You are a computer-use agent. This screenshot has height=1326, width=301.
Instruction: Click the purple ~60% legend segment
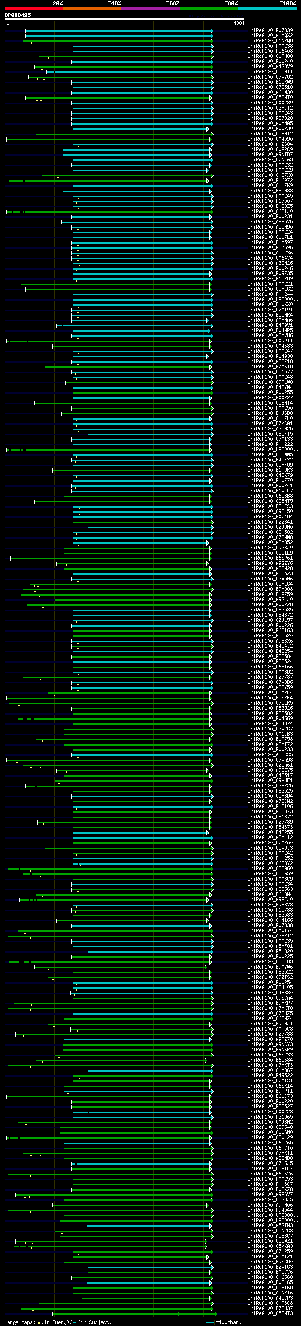point(150,8)
